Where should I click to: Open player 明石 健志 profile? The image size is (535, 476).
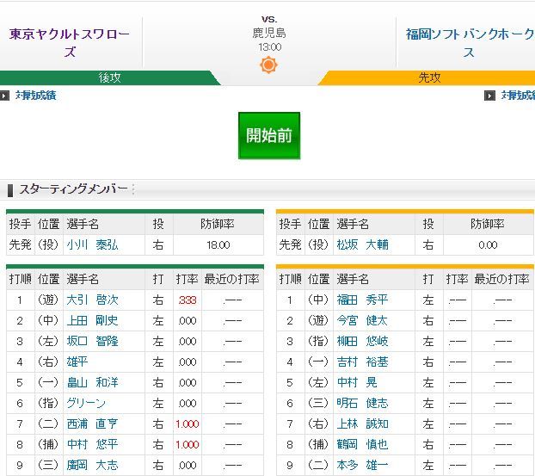pyautogui.click(x=362, y=404)
